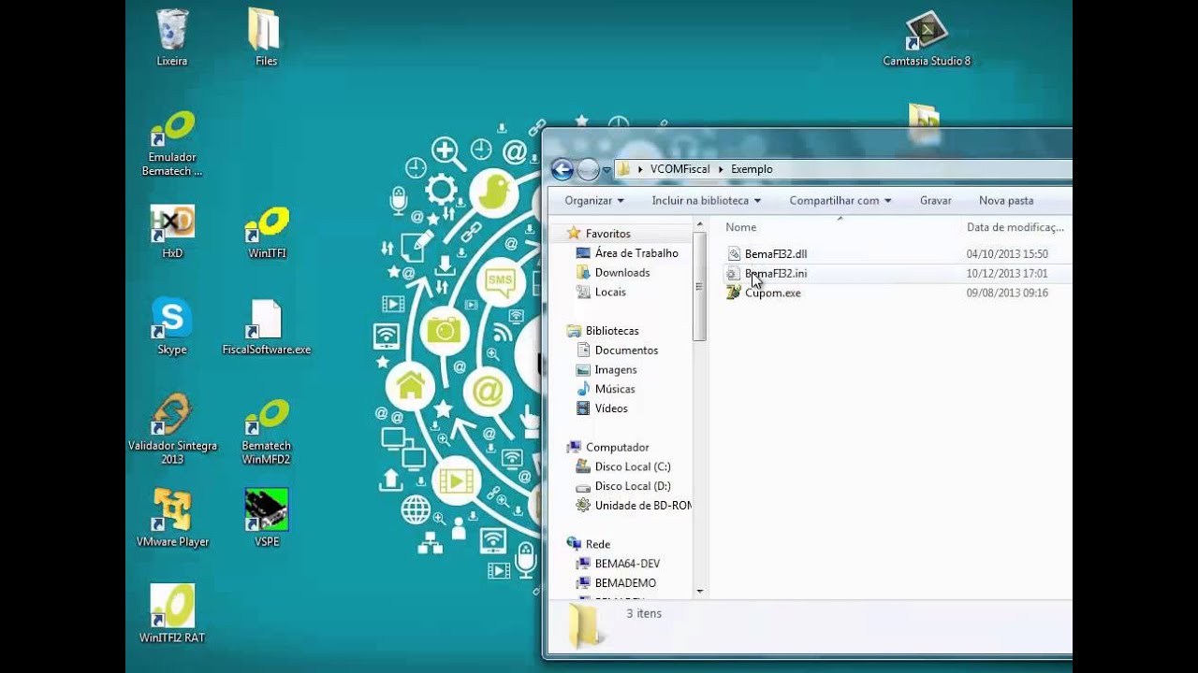Select the Cupom.exe file icon
The image size is (1198, 673).
pos(735,293)
